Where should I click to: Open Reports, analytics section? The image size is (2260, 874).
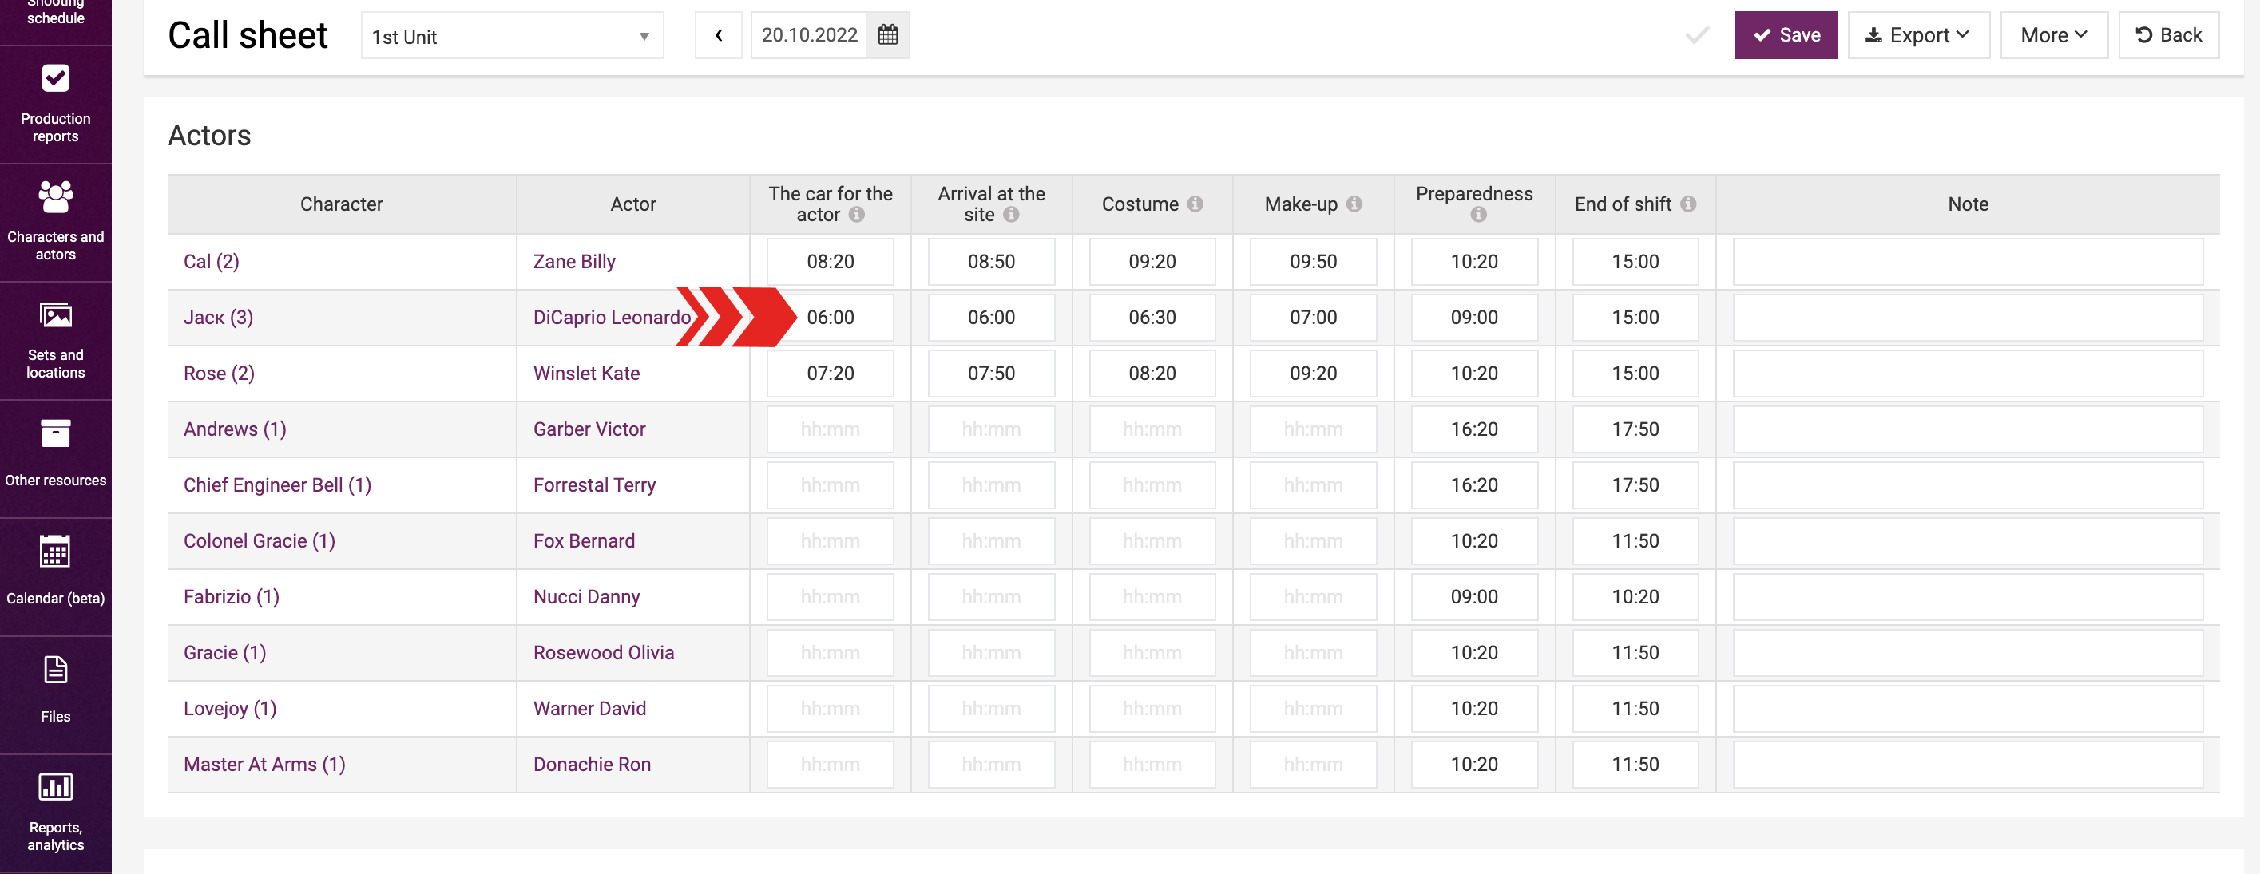tap(55, 813)
